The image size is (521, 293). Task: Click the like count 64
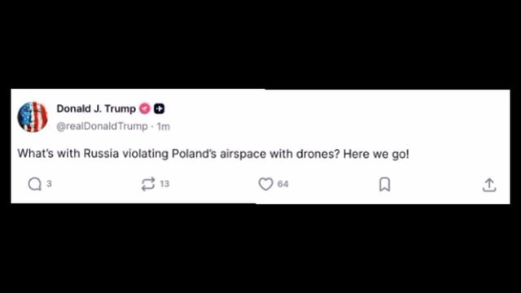tap(282, 184)
